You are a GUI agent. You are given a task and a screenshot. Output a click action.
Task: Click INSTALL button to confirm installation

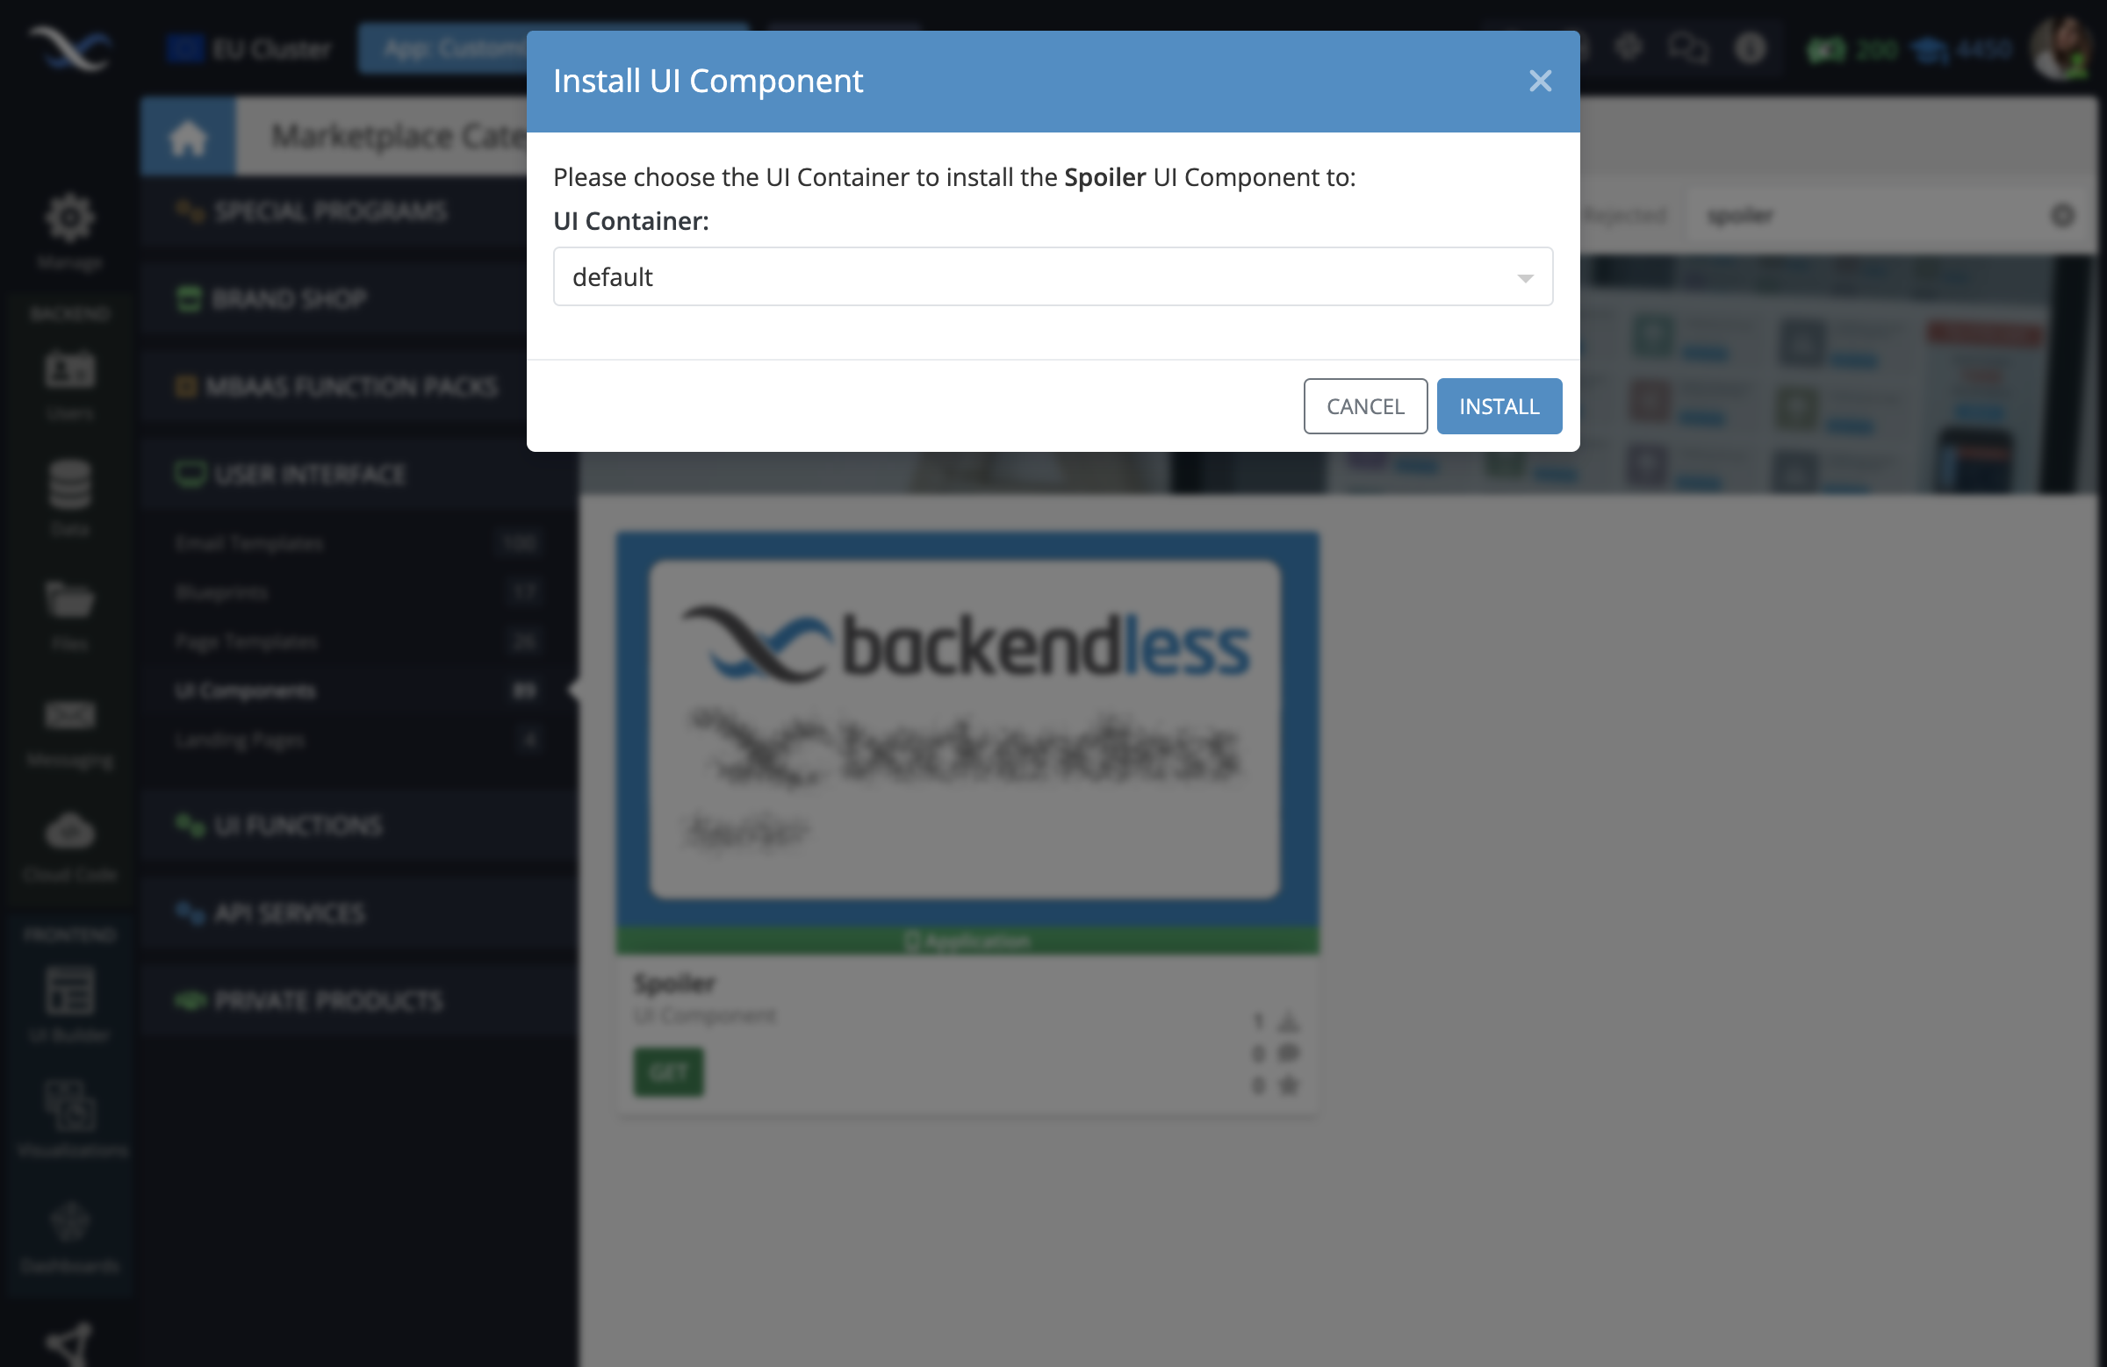point(1499,405)
